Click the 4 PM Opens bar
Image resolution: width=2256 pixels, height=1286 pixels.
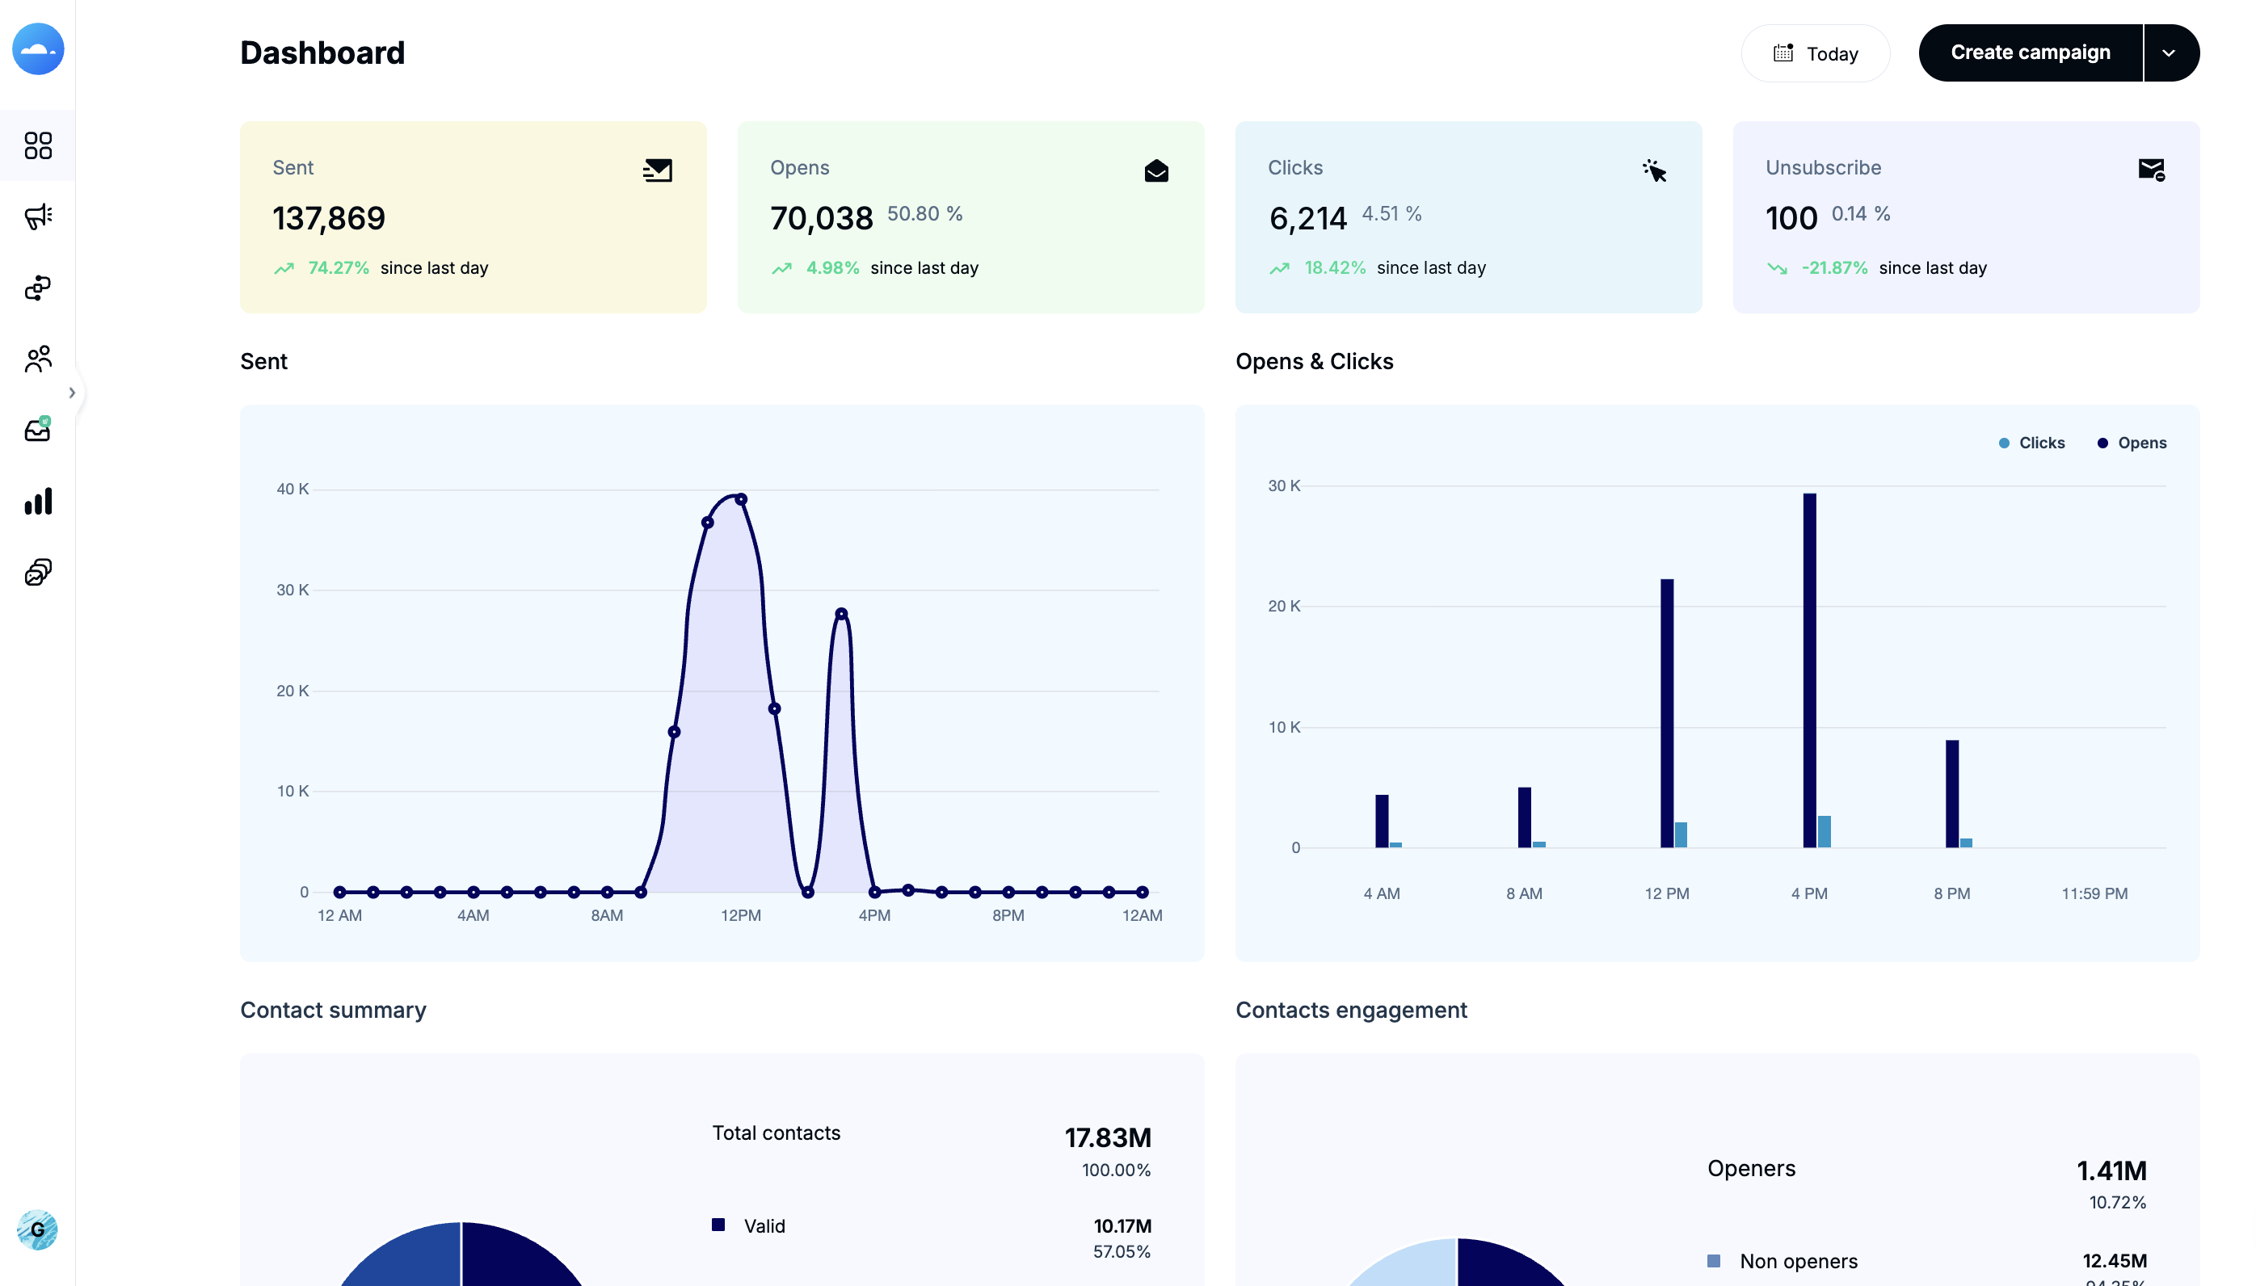click(1809, 670)
